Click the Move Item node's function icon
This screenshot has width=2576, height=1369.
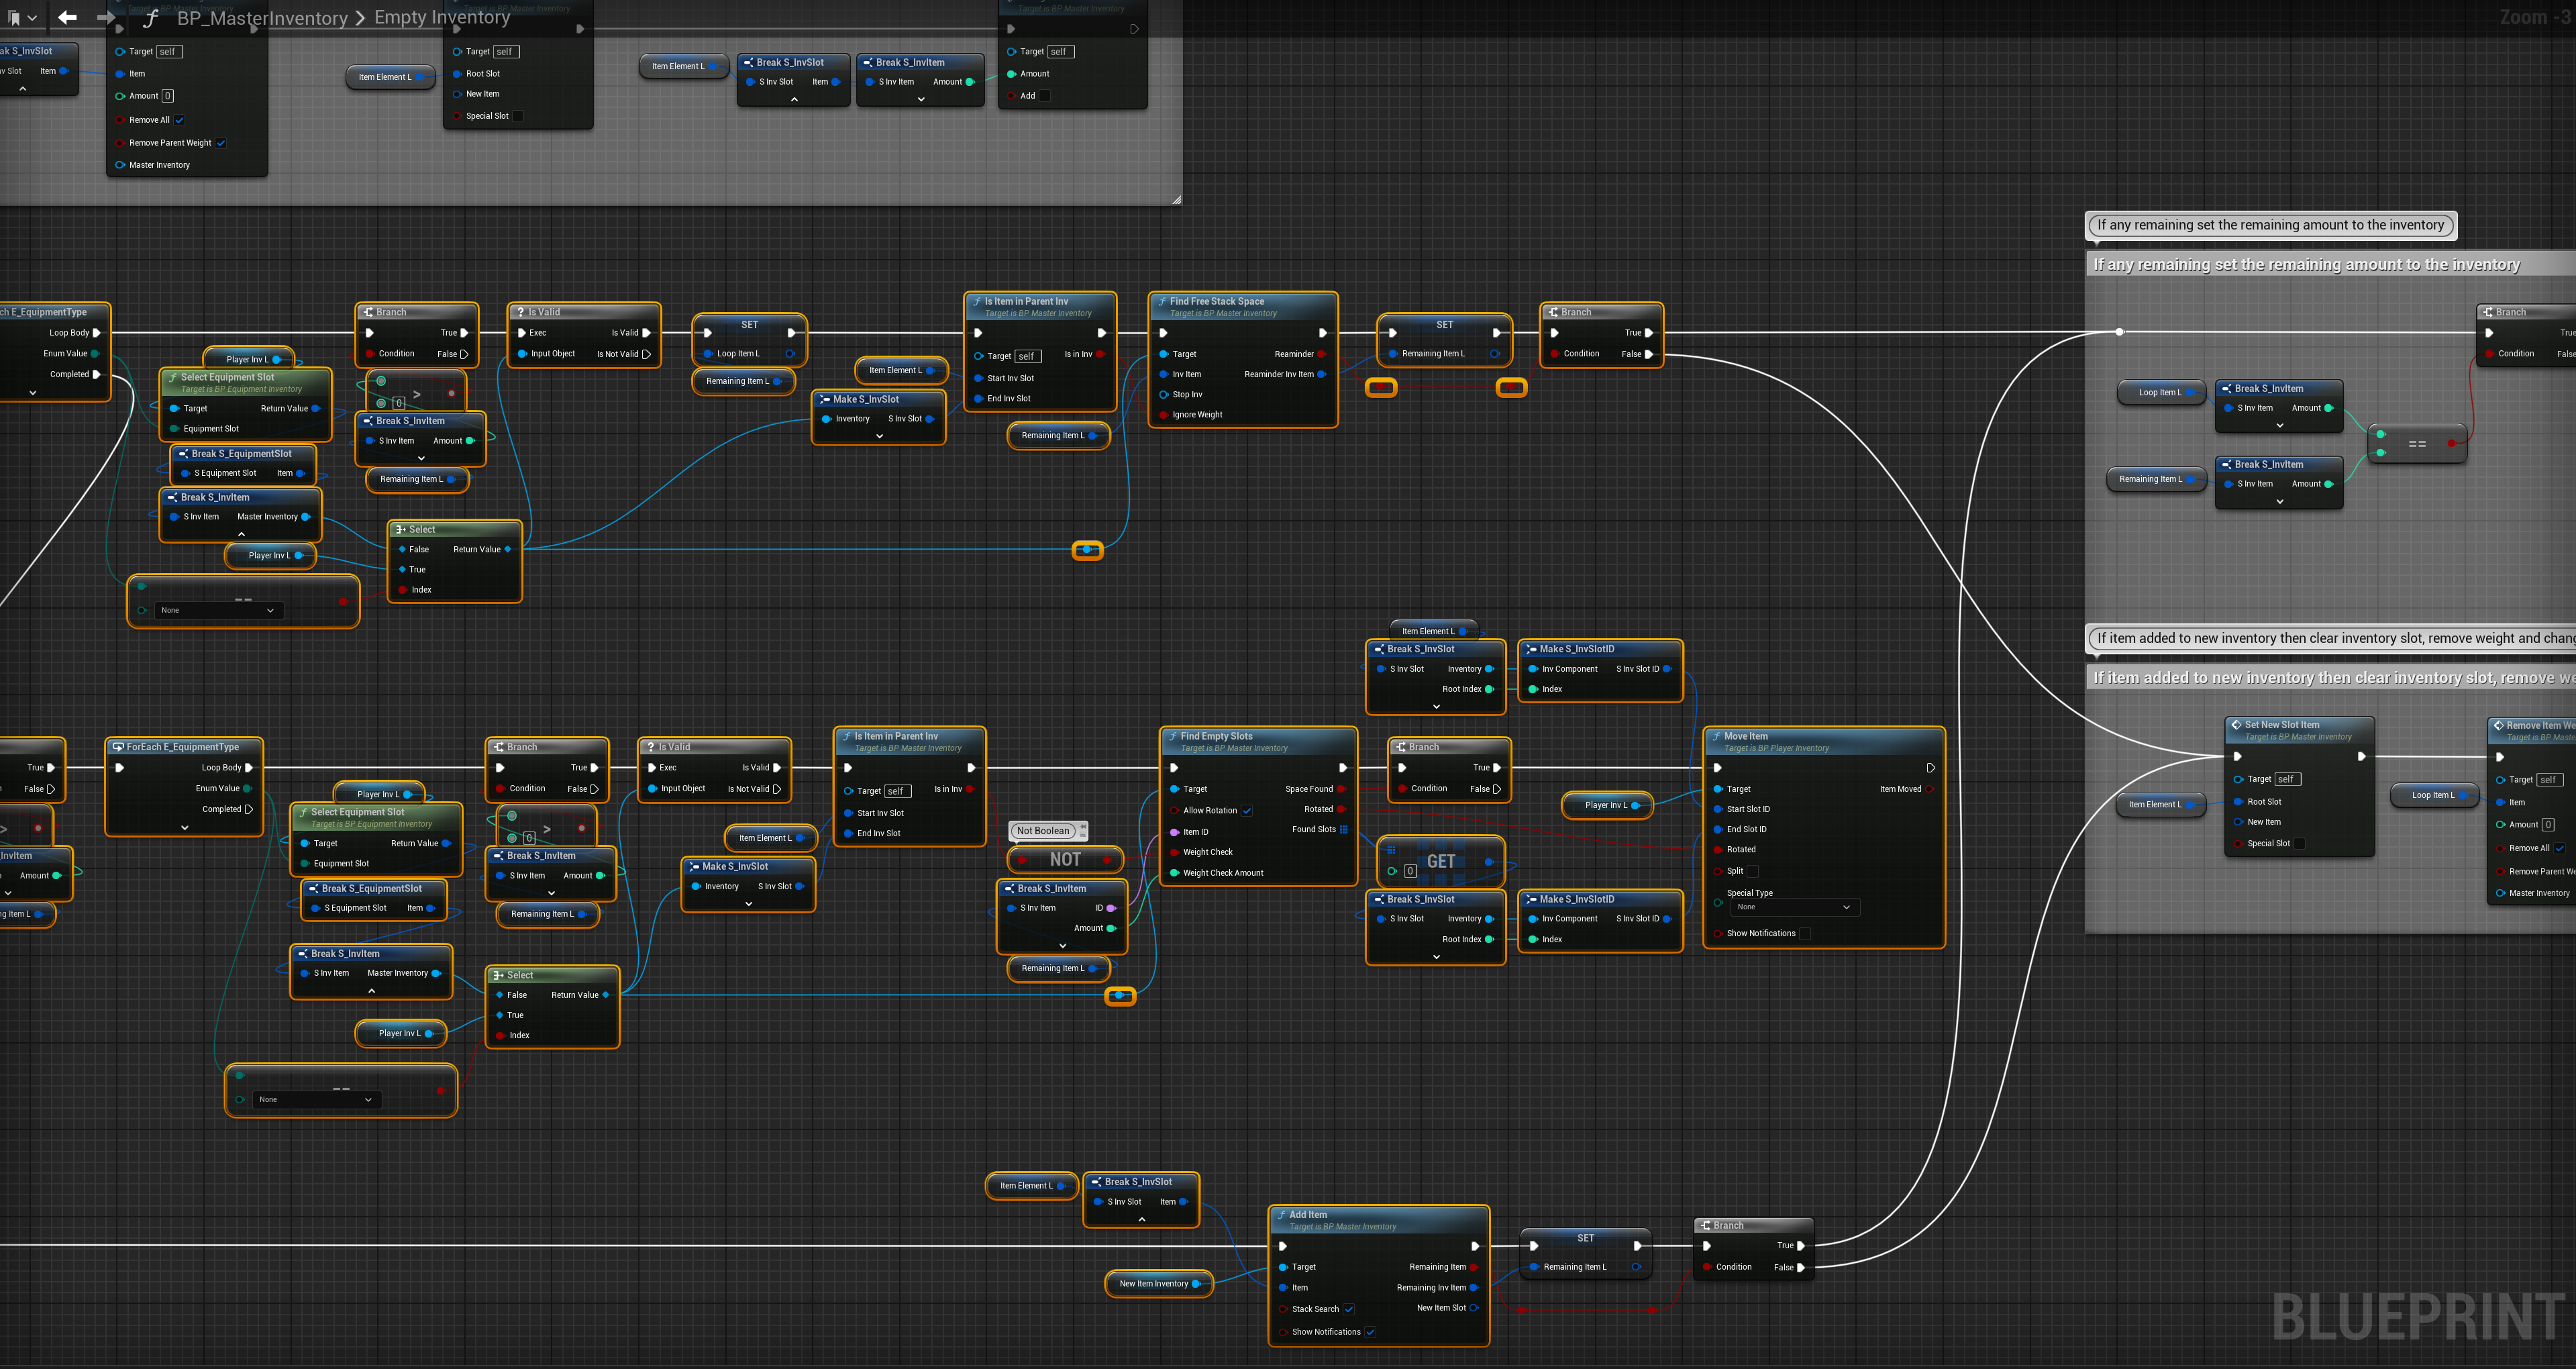coord(1716,736)
